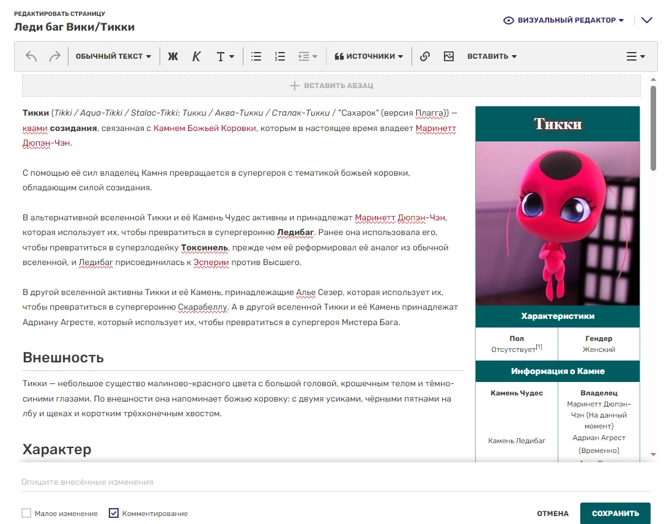The height and width of the screenshot is (524, 672).
Task: Click the Пол infobox label
Action: point(517,339)
